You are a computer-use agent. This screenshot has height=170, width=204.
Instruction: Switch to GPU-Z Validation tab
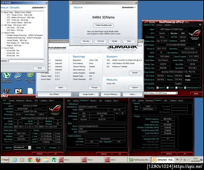(x=168, y=25)
